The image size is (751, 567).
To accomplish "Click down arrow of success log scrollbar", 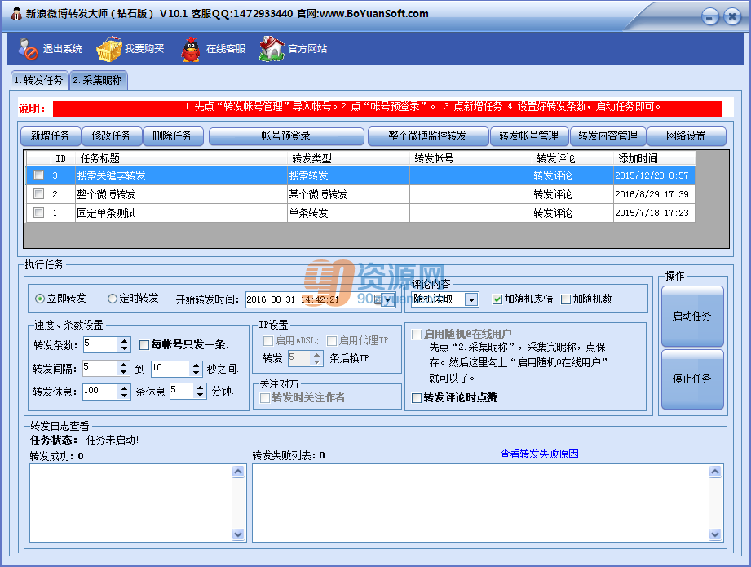I will click(x=238, y=534).
